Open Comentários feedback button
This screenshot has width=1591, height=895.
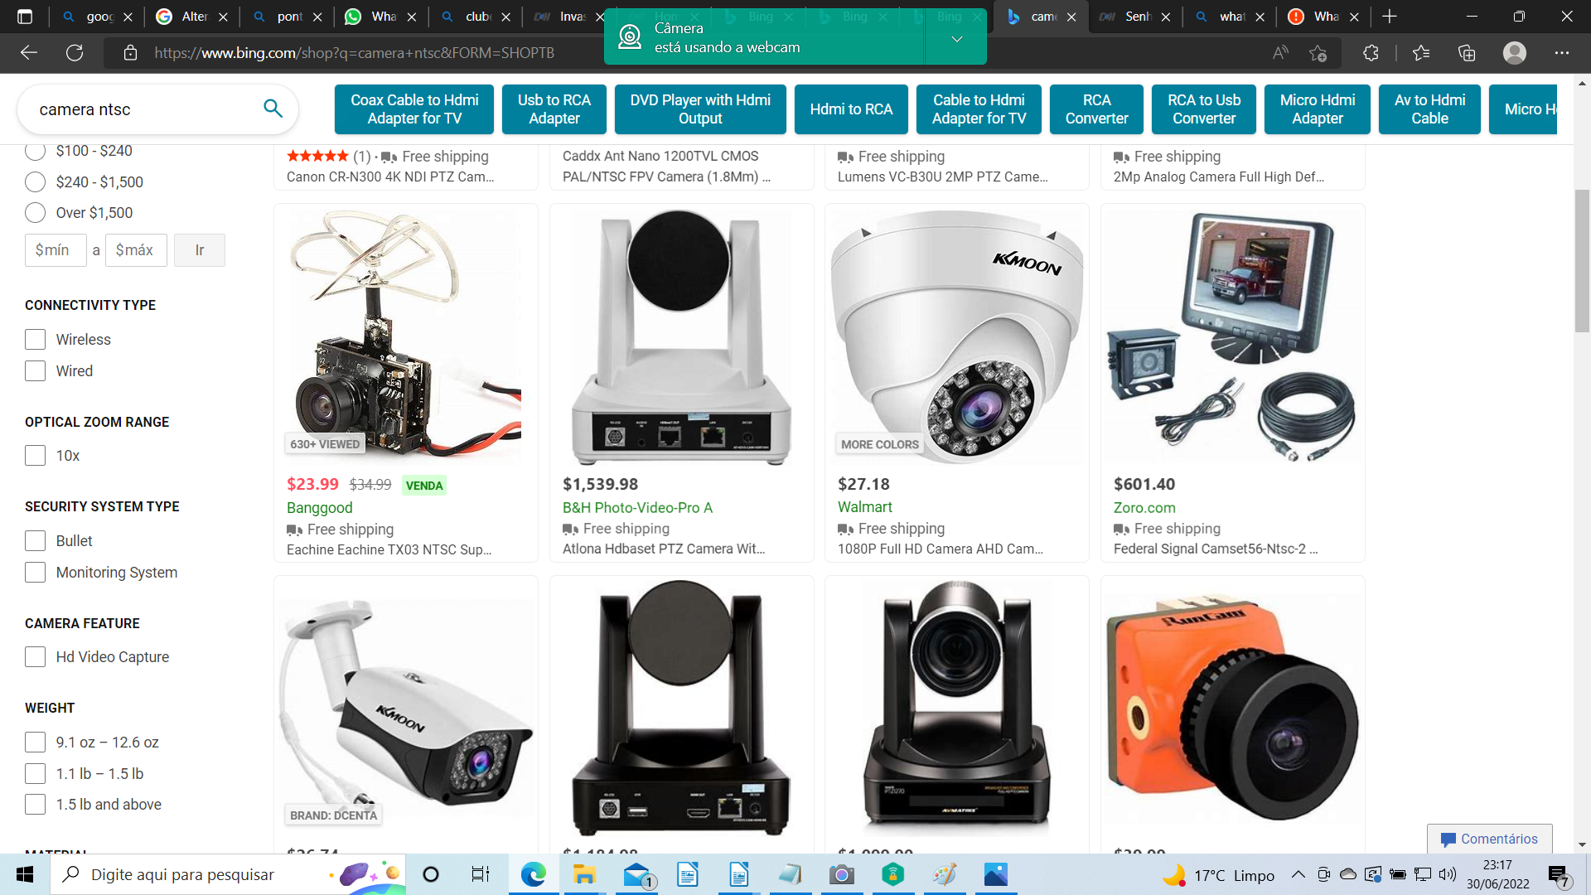click(1490, 839)
